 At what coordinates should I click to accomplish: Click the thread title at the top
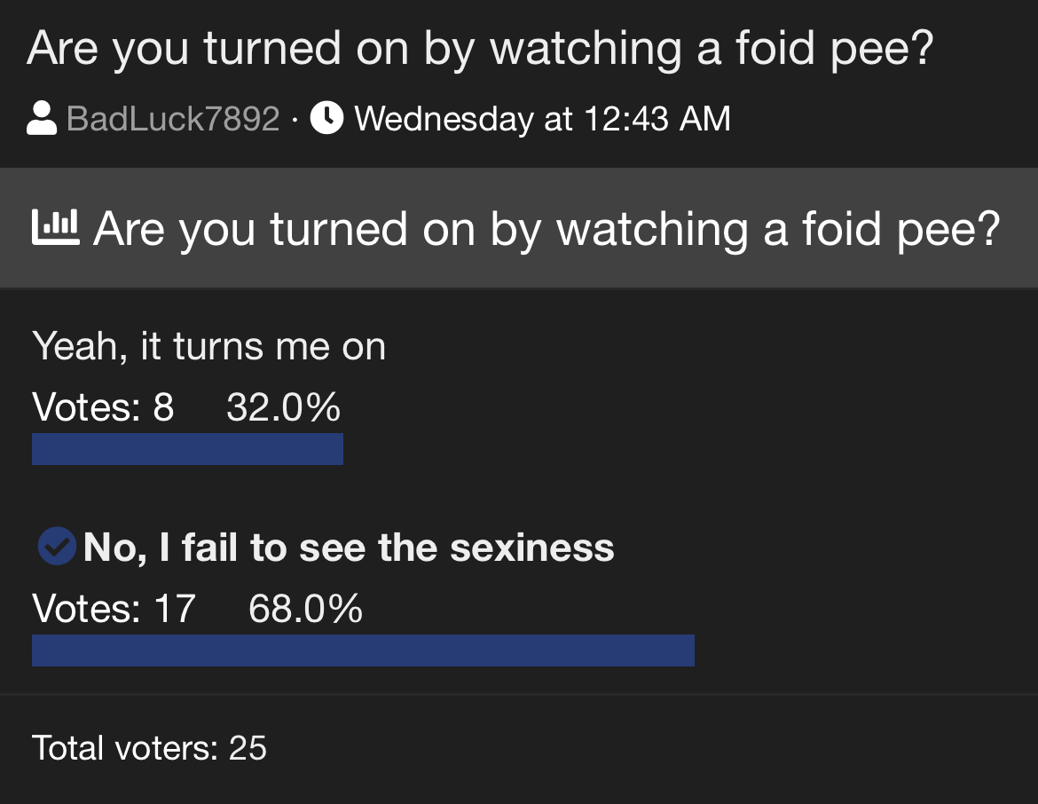[x=480, y=49]
